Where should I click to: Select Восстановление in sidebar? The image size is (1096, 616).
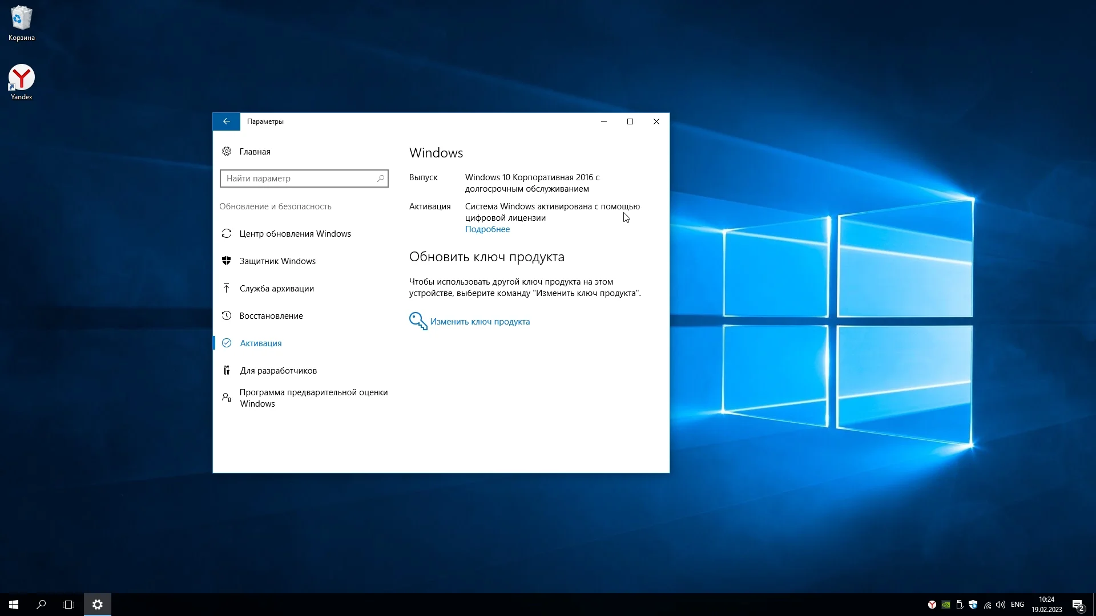pyautogui.click(x=271, y=316)
